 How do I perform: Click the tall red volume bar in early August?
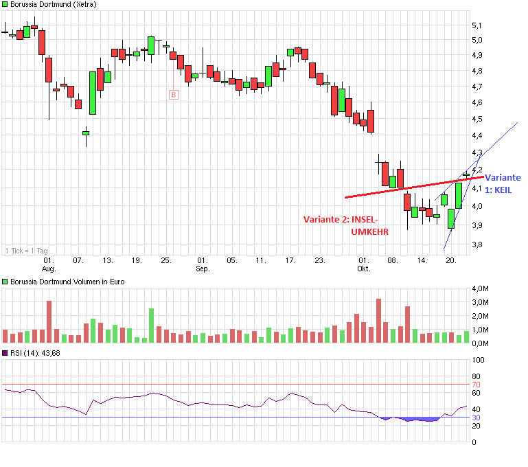point(49,322)
